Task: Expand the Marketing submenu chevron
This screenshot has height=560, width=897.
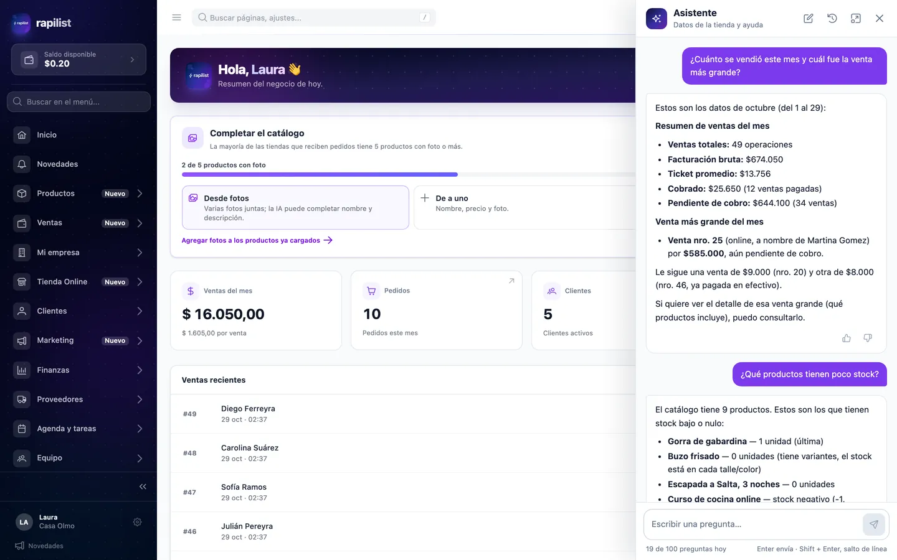Action: (x=140, y=340)
